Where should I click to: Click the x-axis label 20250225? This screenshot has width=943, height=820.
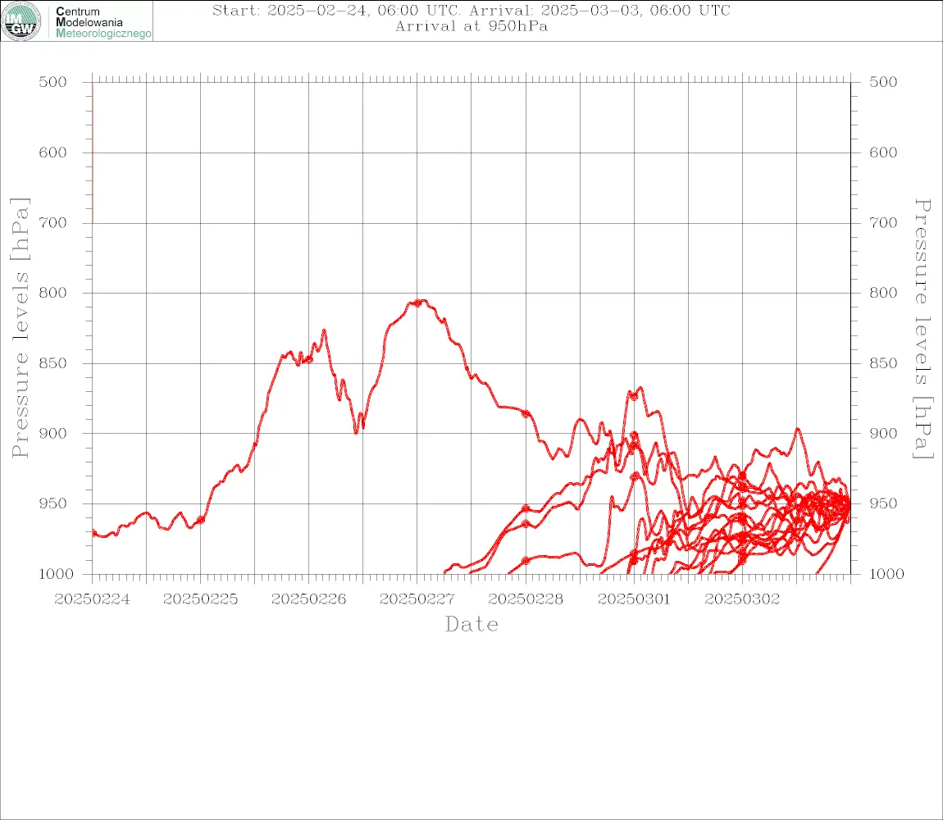pyautogui.click(x=200, y=599)
